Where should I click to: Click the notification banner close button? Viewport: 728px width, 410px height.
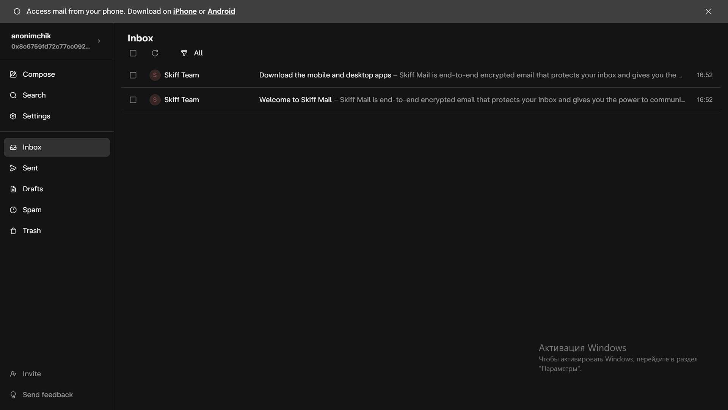pyautogui.click(x=708, y=11)
